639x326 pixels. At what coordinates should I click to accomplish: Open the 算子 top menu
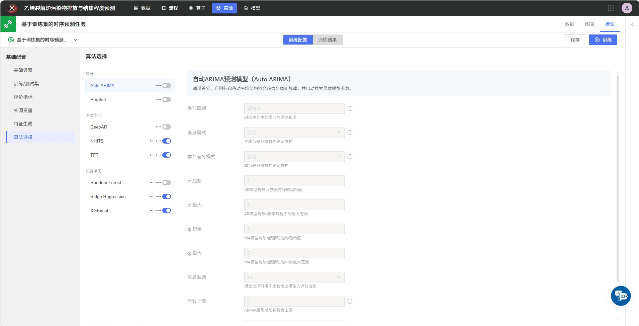197,8
